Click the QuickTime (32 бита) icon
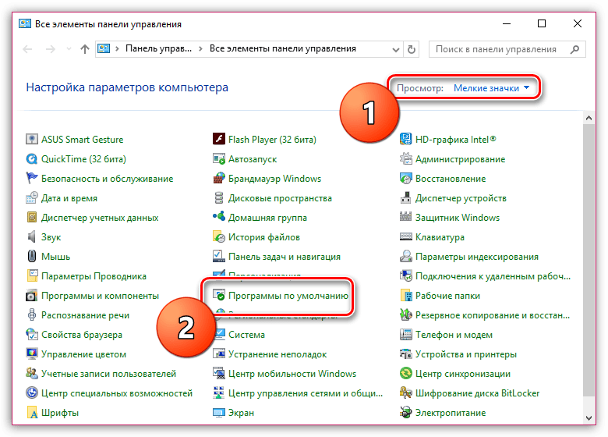This screenshot has width=608, height=437. [x=31, y=158]
